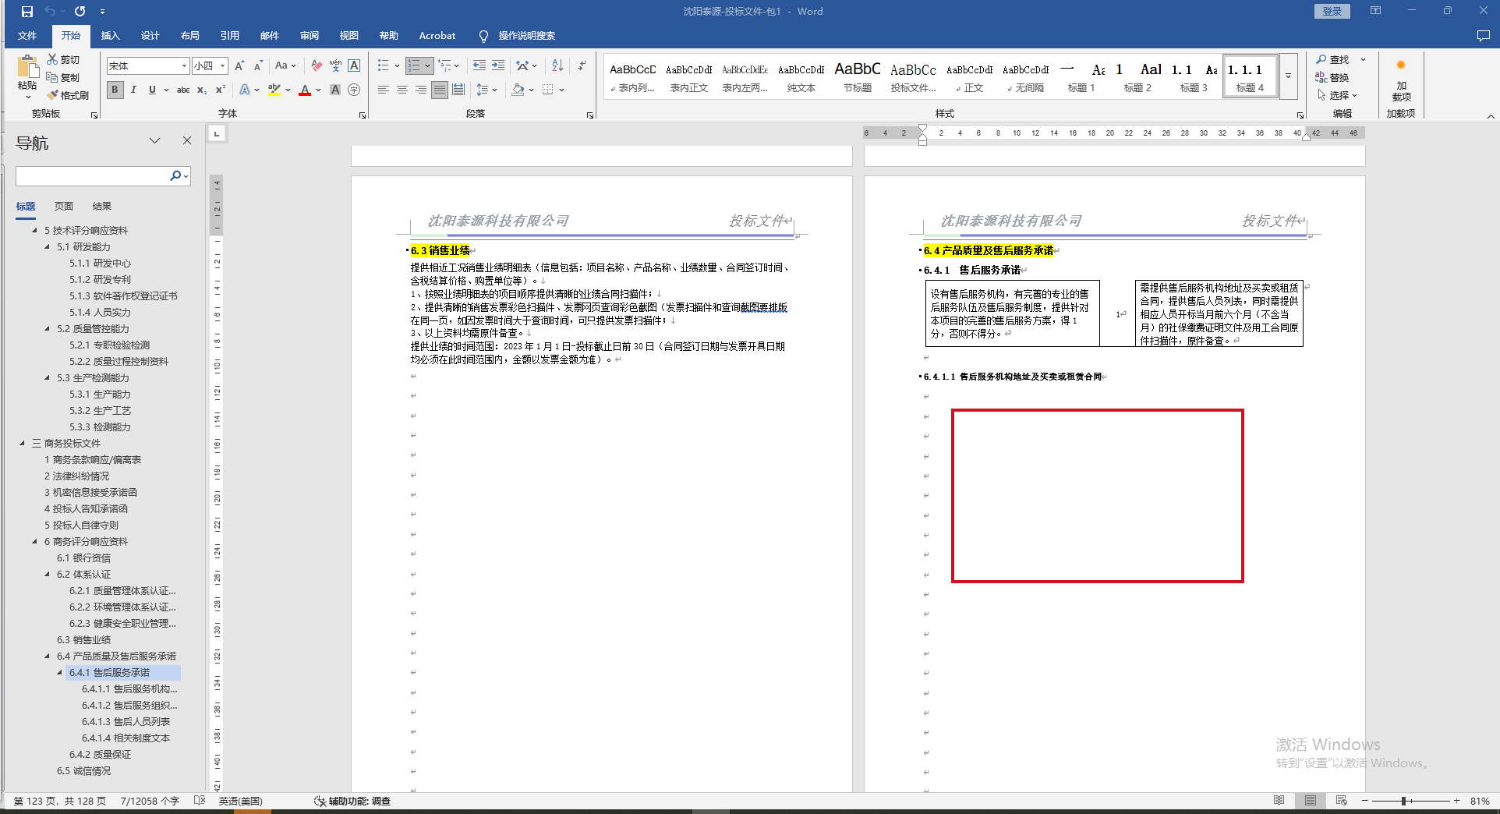Toggle Underline formatting
1500x814 pixels.
point(152,90)
